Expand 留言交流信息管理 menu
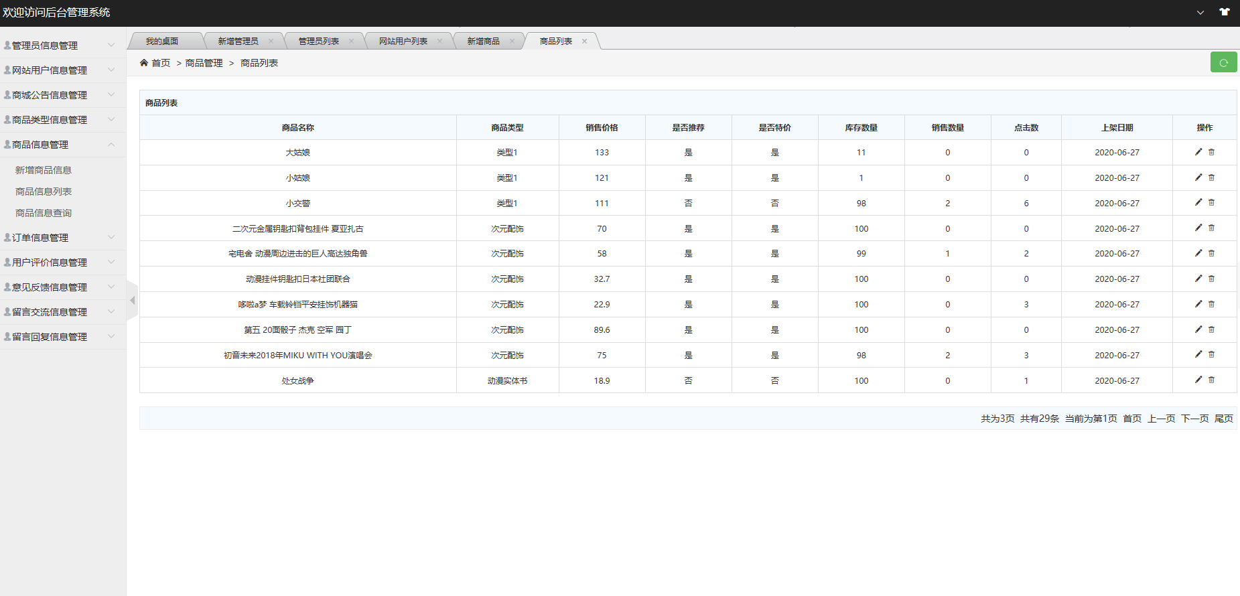This screenshot has width=1240, height=596. point(63,312)
